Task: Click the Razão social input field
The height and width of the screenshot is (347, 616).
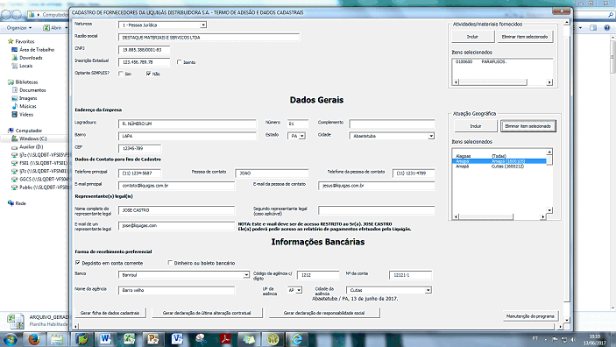Action: point(209,38)
